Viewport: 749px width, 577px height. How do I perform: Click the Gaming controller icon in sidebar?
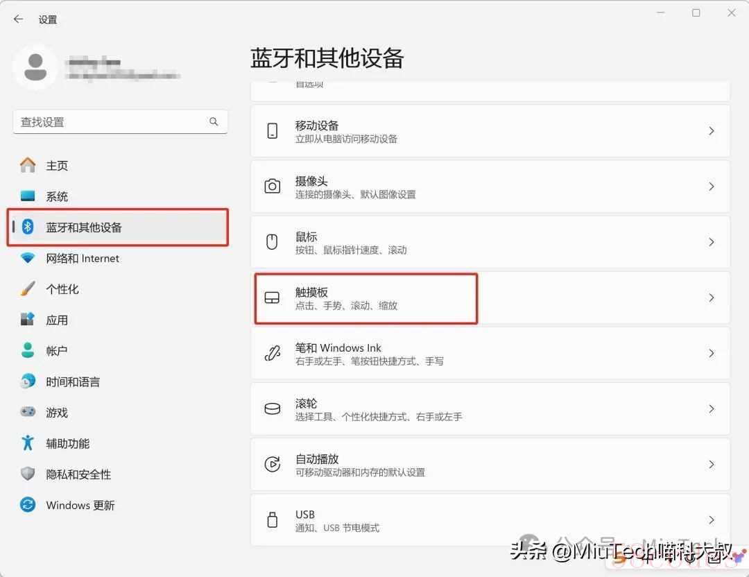[x=28, y=412]
